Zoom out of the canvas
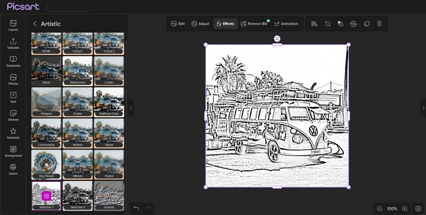The image size is (426, 215). pyautogui.click(x=380, y=209)
